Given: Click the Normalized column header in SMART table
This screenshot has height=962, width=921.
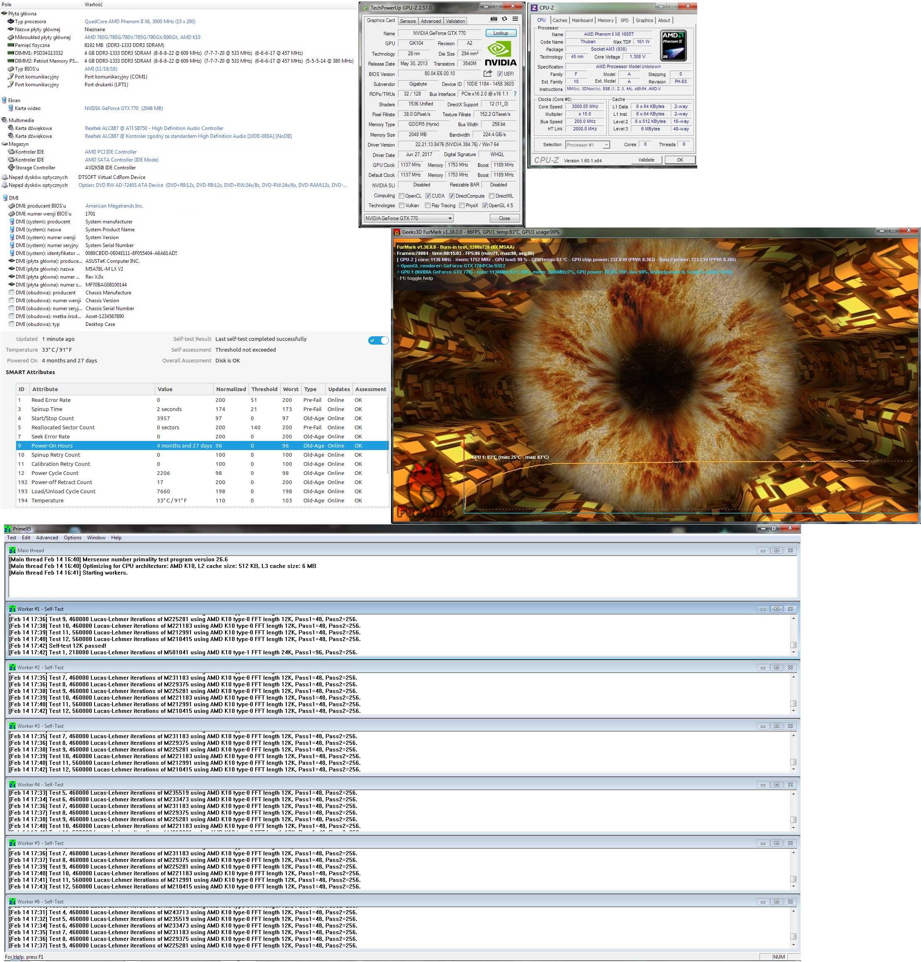Looking at the screenshot, I should point(231,389).
